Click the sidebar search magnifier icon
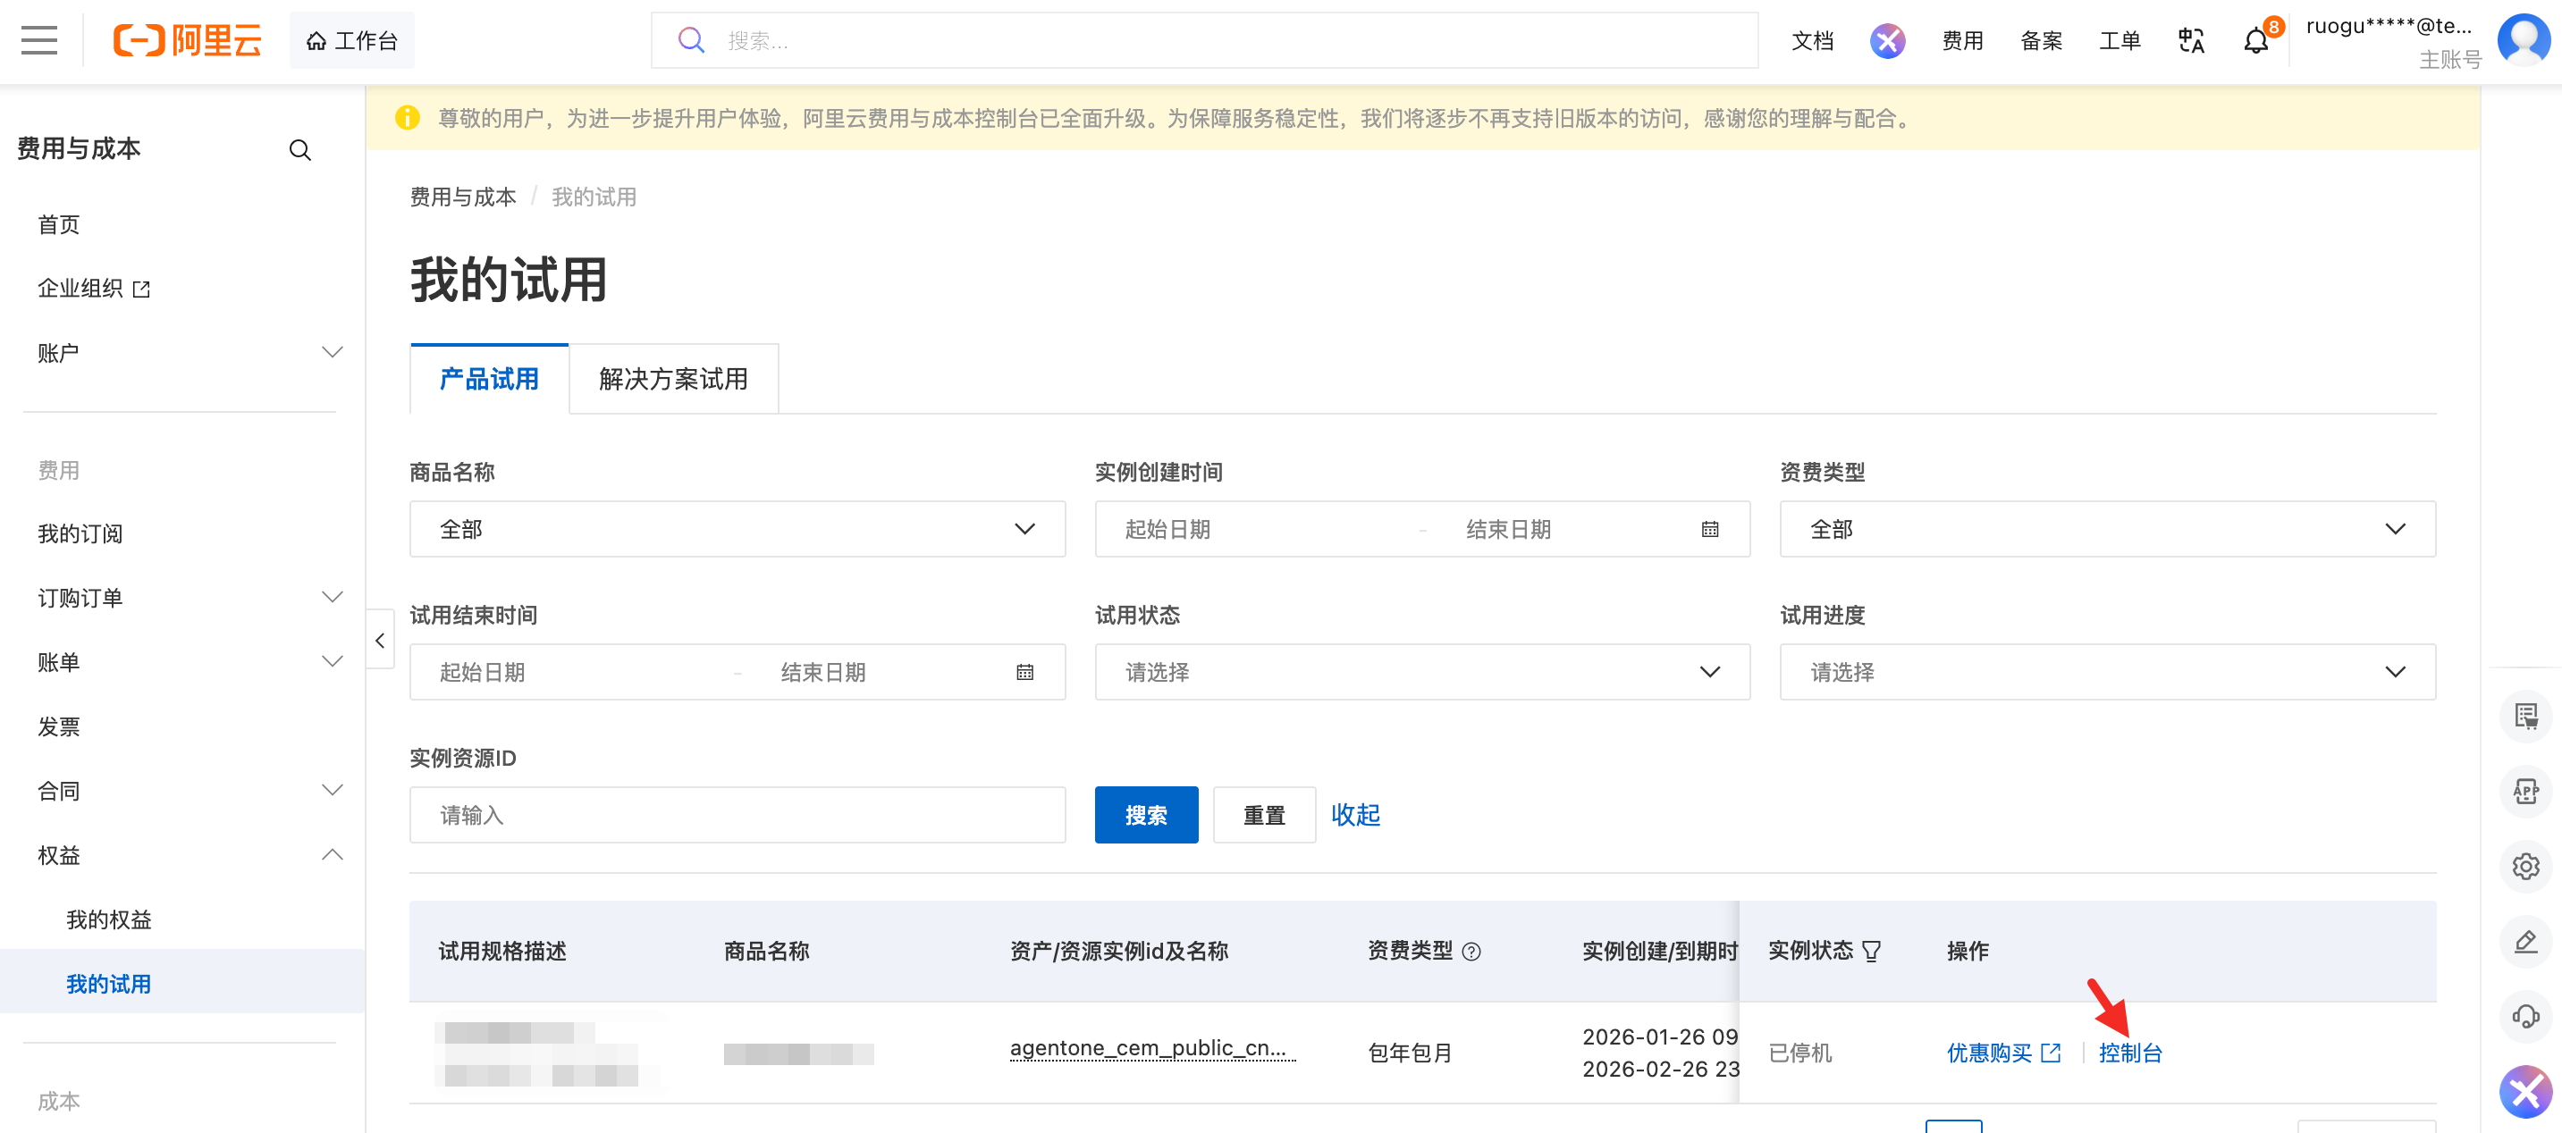Image resolution: width=2562 pixels, height=1133 pixels. [x=299, y=150]
